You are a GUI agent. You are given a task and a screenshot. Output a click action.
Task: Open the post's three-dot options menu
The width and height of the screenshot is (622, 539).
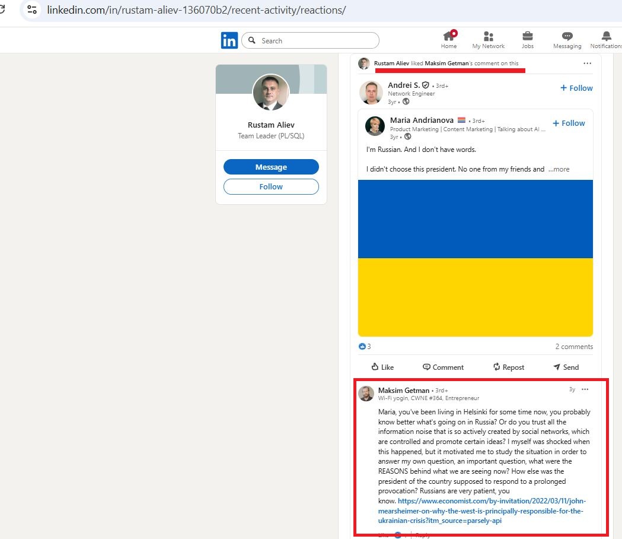588,63
